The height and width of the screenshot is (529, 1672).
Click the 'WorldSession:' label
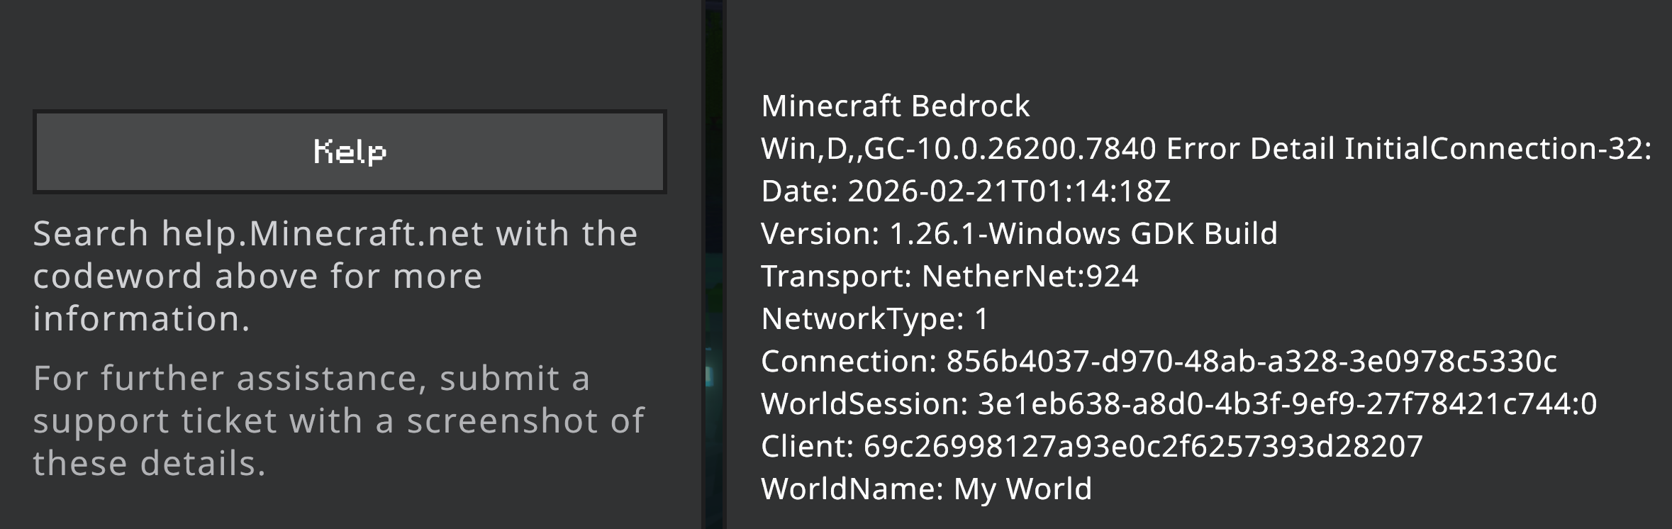tap(864, 404)
